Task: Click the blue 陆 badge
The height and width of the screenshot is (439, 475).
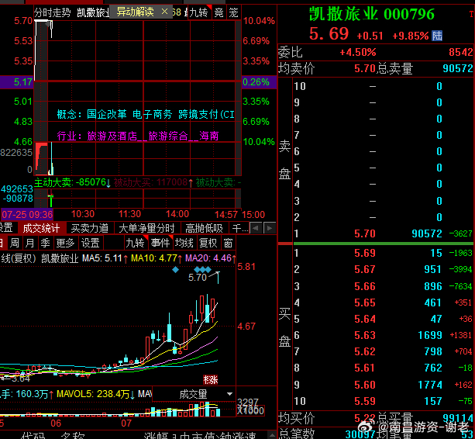Action: (x=437, y=36)
